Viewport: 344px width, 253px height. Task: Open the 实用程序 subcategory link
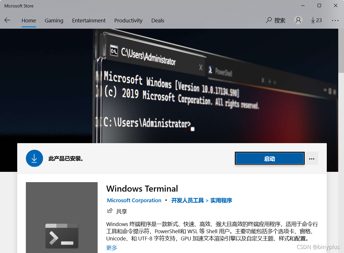(221, 201)
